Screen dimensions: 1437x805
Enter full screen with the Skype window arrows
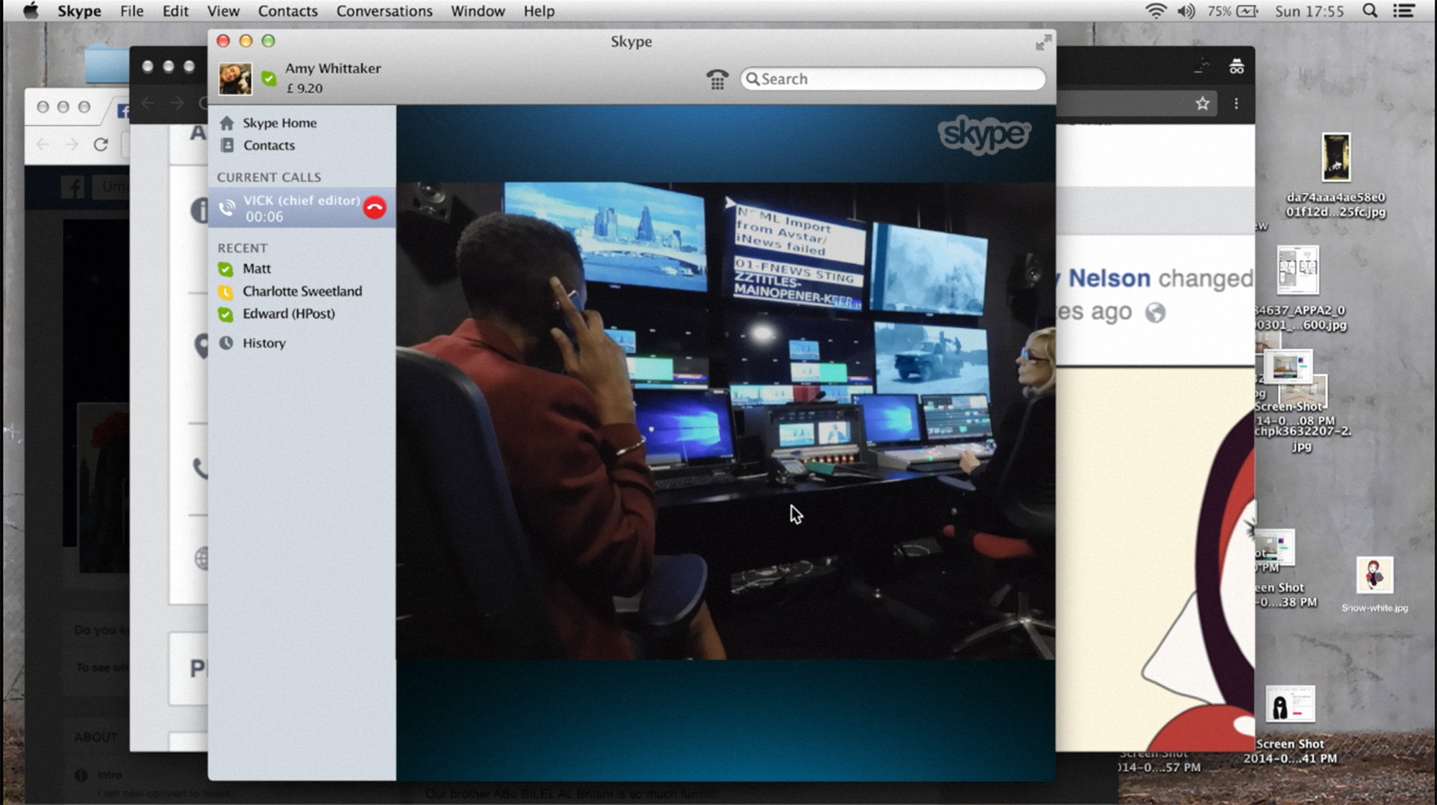coord(1043,43)
